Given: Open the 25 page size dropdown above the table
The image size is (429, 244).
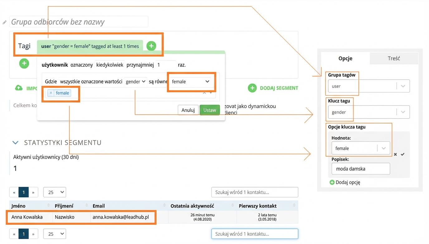Looking at the screenshot, I should tap(55, 192).
